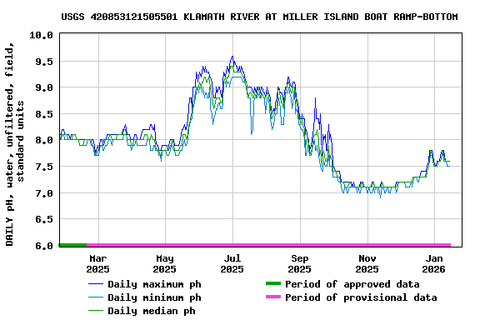Click the 8.0 y-axis tick label
The image size is (480, 320).
click(44, 140)
